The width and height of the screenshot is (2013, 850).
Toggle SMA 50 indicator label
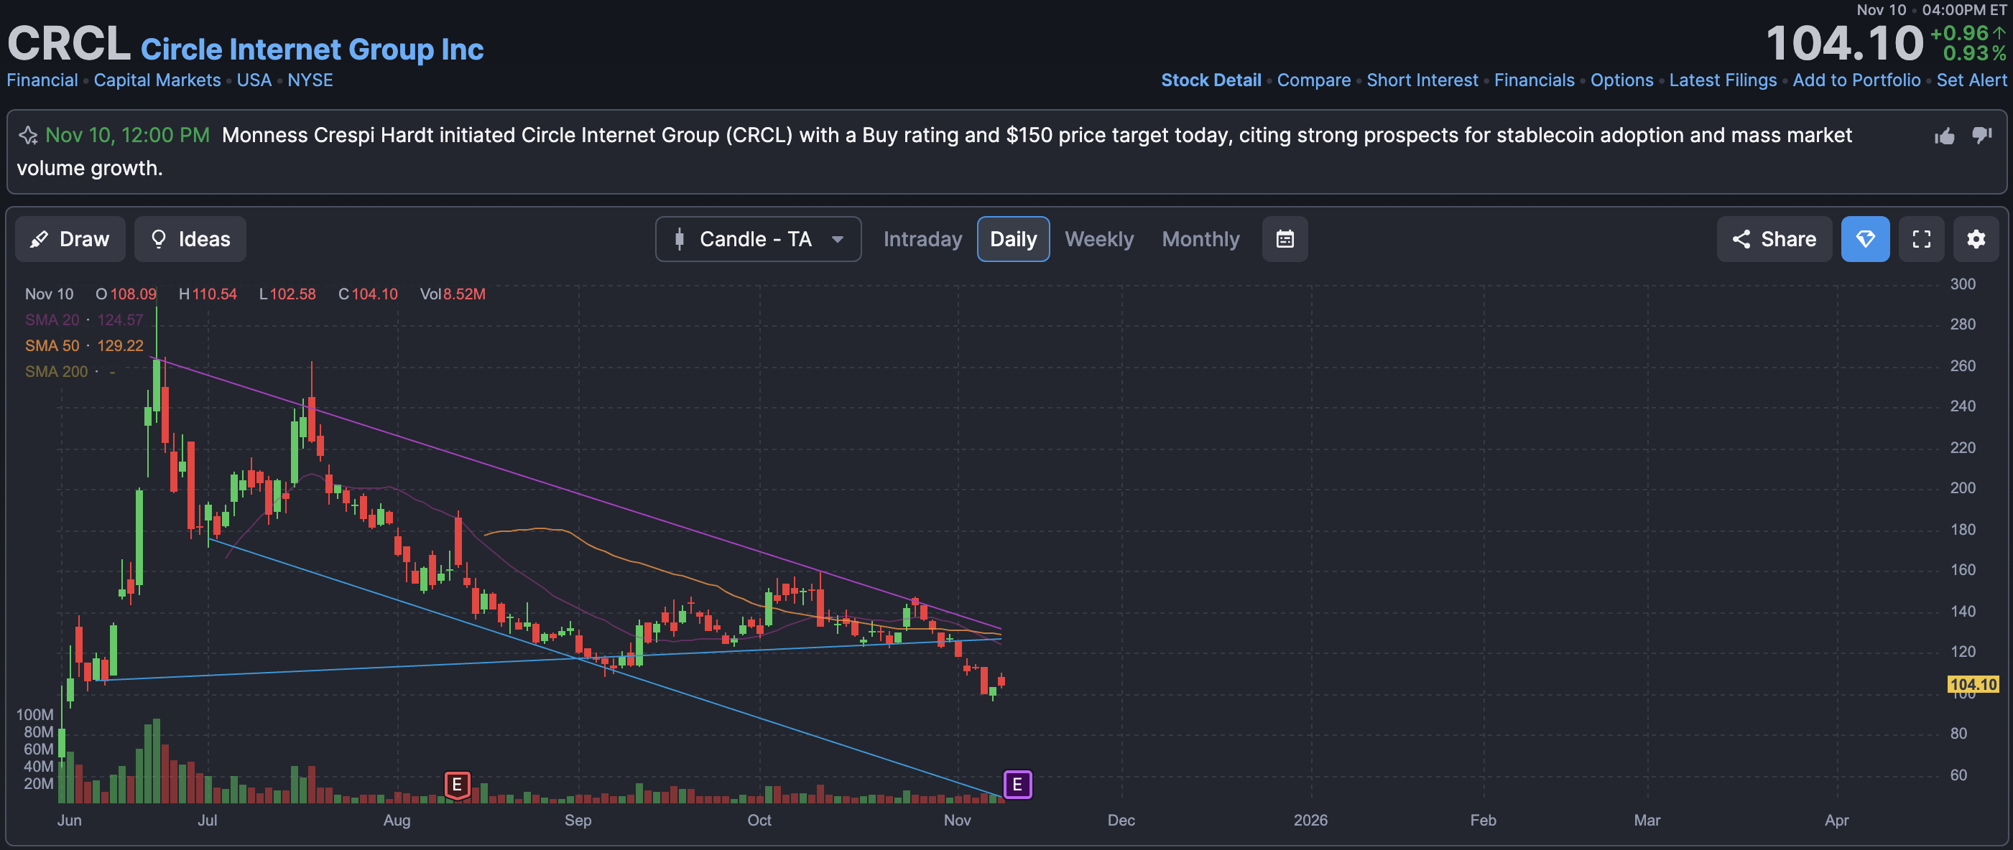[x=52, y=346]
